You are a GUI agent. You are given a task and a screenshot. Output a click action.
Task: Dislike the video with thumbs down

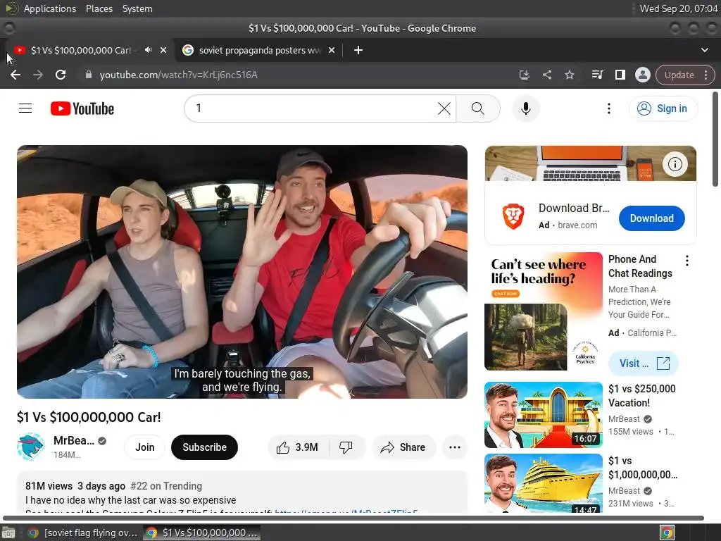pos(346,447)
